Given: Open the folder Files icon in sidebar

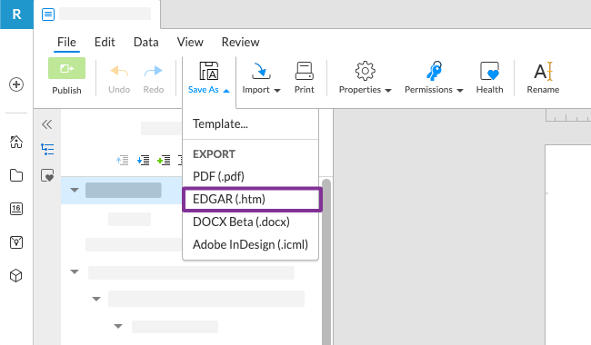Looking at the screenshot, I should [16, 175].
